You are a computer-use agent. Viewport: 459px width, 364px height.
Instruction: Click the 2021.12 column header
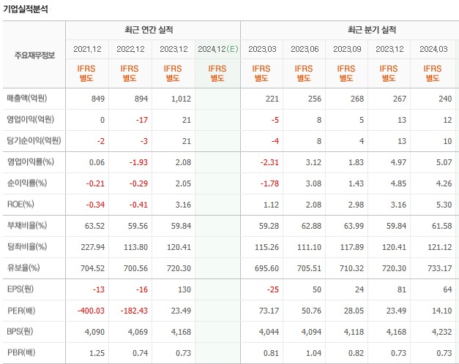pos(87,49)
